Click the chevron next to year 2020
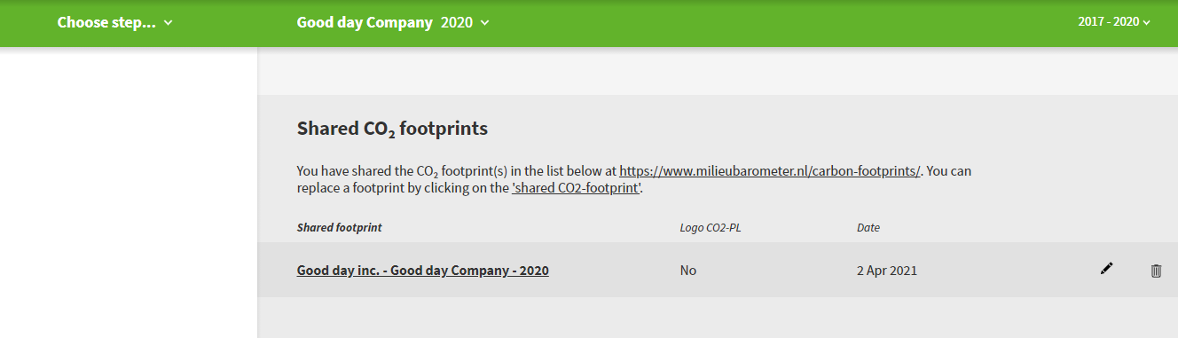The image size is (1178, 338). (x=484, y=23)
